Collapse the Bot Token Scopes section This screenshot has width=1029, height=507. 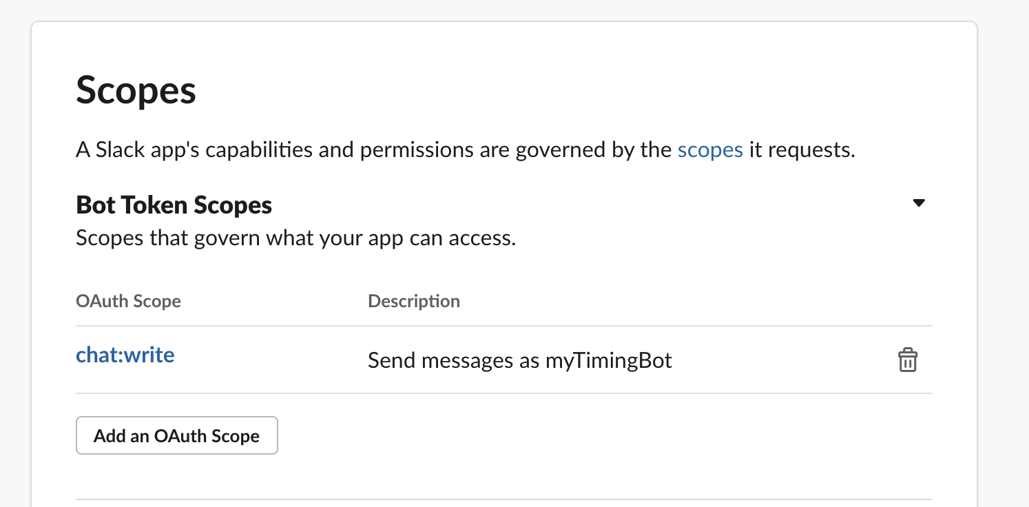918,203
